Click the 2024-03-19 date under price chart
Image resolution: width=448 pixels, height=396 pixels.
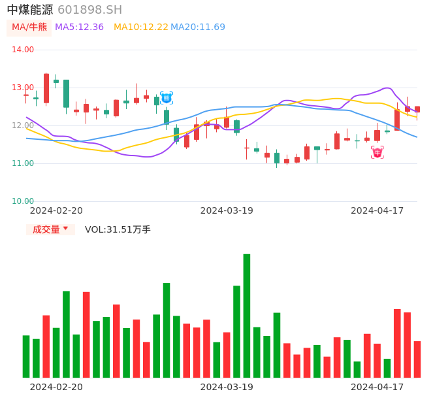227,210
